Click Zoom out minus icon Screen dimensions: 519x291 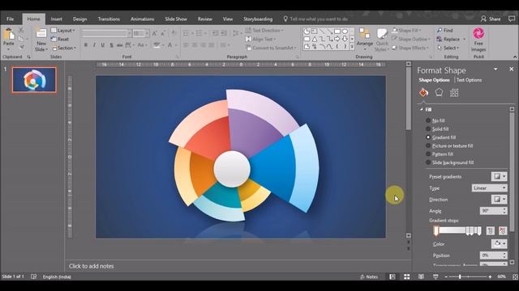click(x=446, y=276)
